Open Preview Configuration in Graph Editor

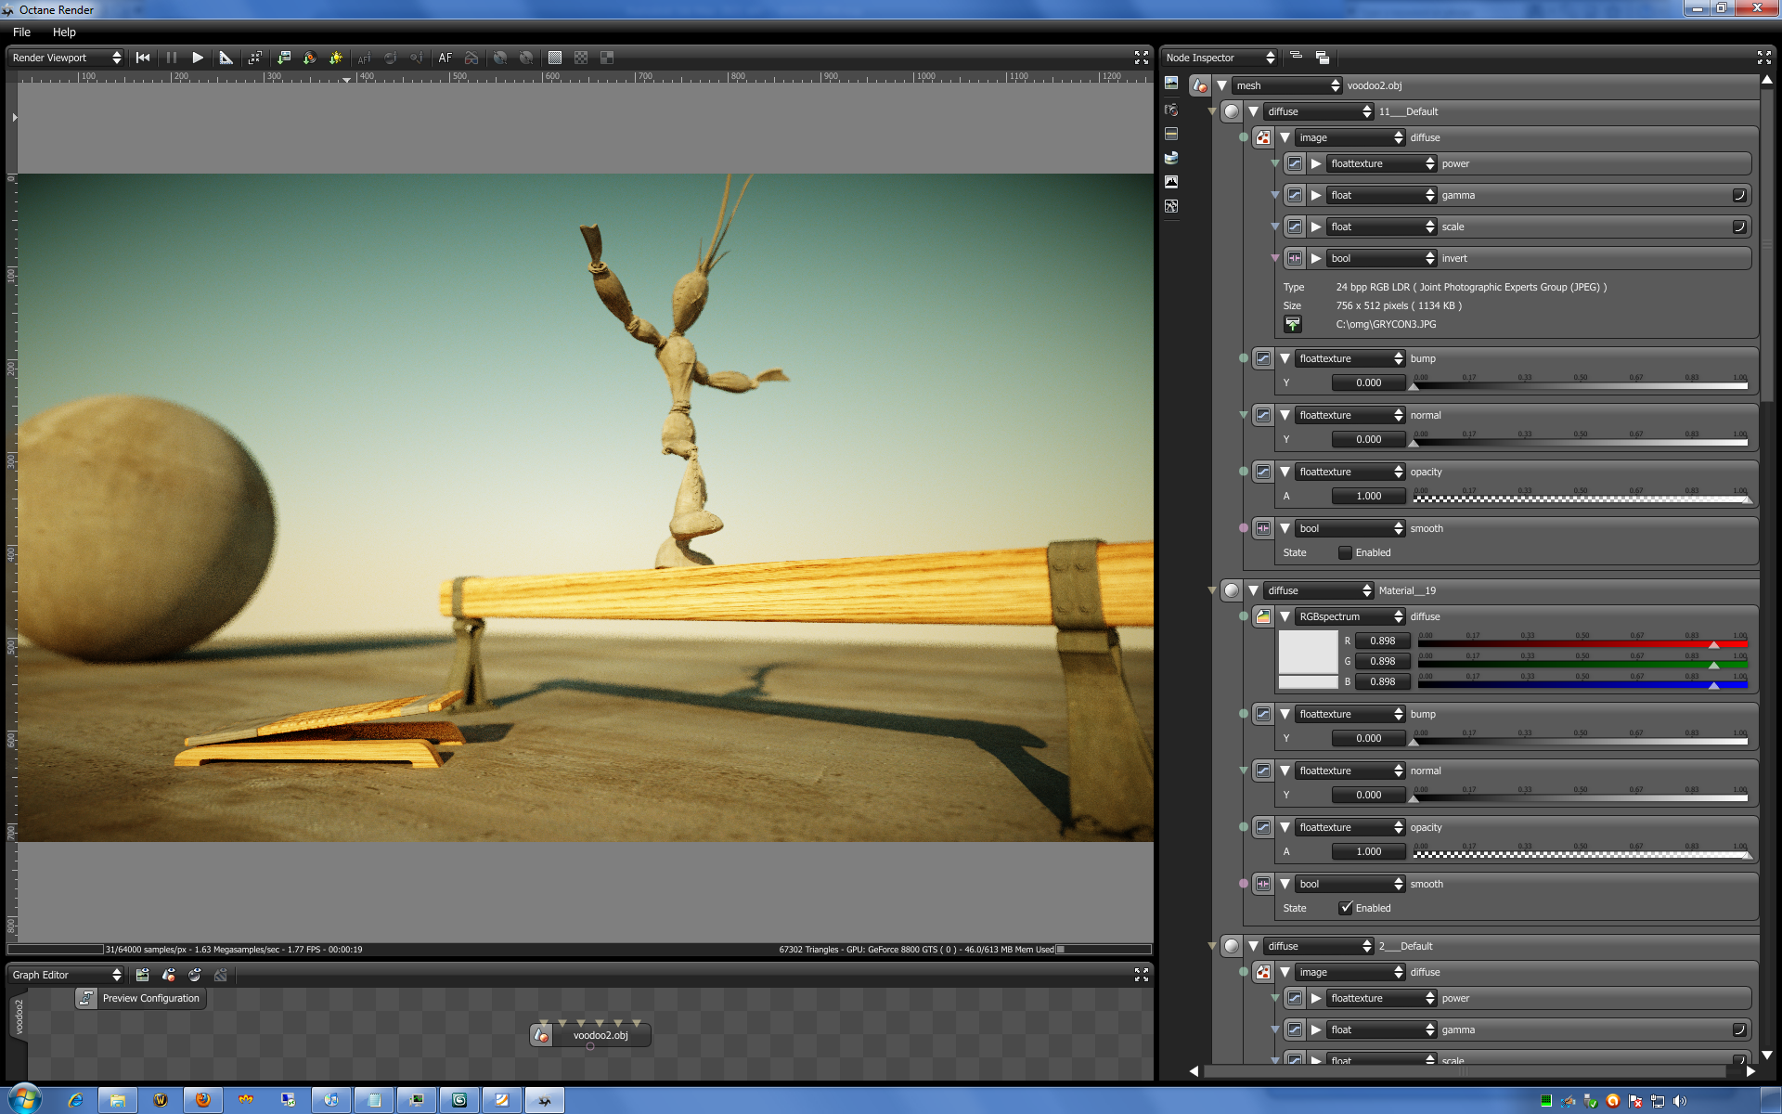[140, 998]
